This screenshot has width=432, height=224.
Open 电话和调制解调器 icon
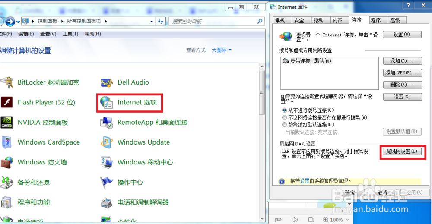coord(107,202)
